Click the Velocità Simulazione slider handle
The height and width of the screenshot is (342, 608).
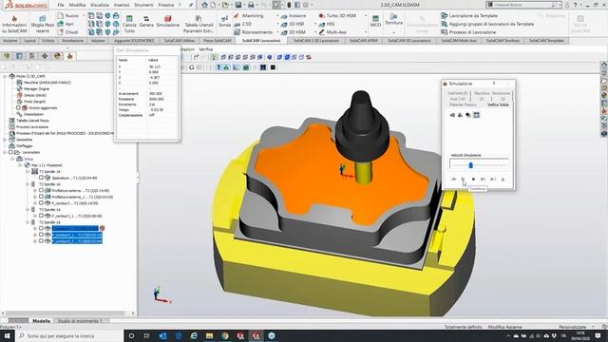click(471, 165)
